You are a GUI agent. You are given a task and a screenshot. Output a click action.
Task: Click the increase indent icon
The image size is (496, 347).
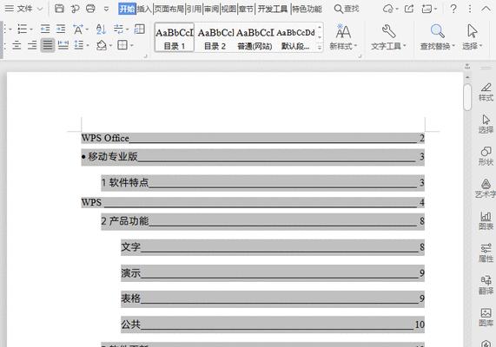(x=61, y=29)
